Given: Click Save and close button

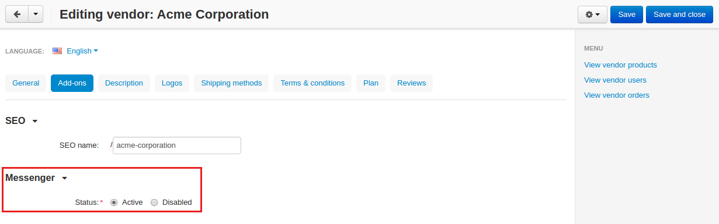Looking at the screenshot, I should (x=679, y=15).
